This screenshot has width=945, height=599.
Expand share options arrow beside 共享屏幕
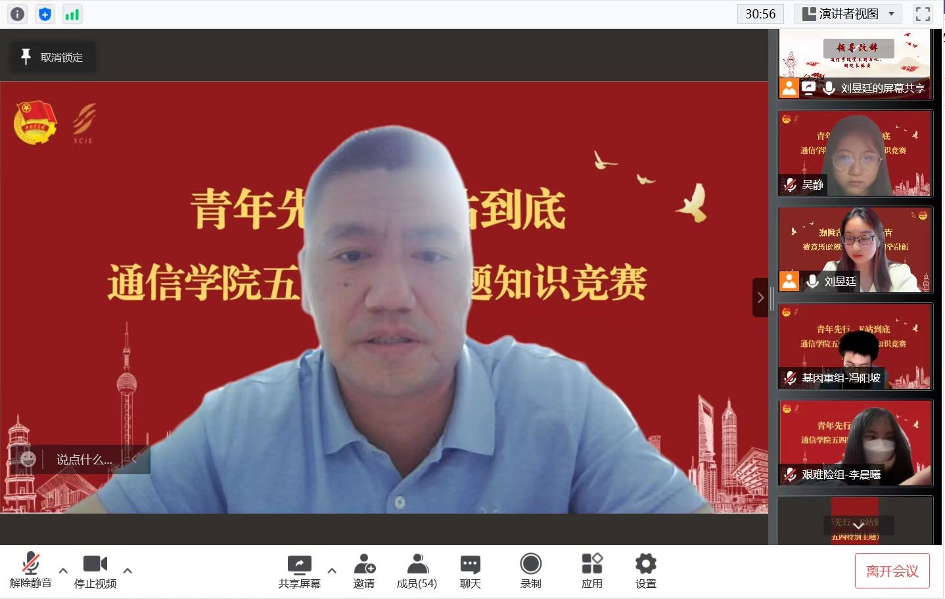(x=332, y=570)
